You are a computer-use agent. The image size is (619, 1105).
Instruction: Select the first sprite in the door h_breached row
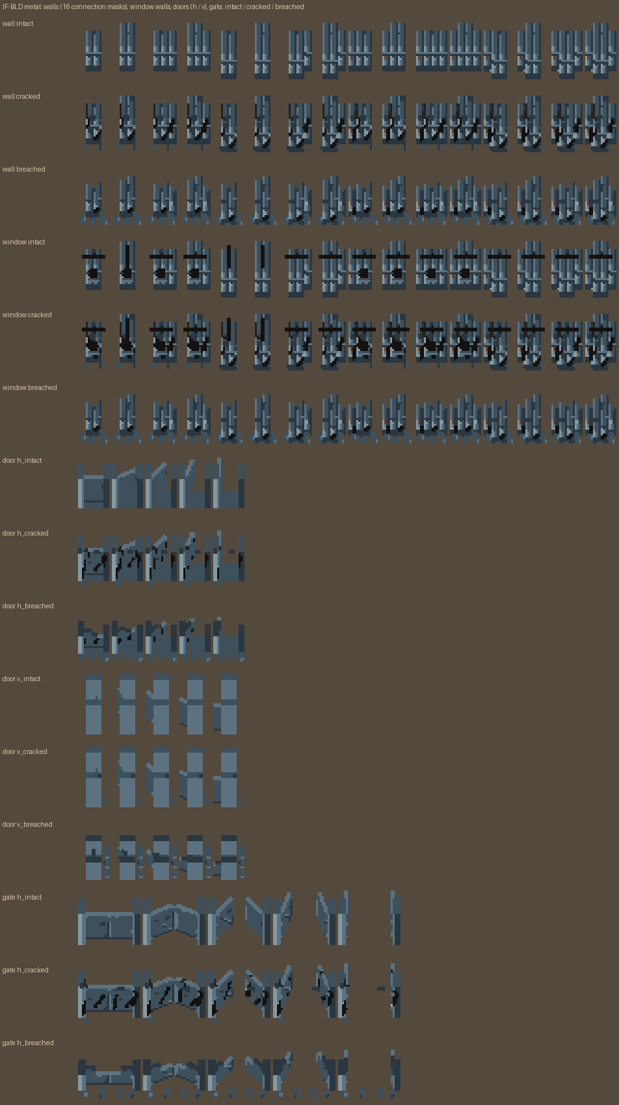[94, 640]
